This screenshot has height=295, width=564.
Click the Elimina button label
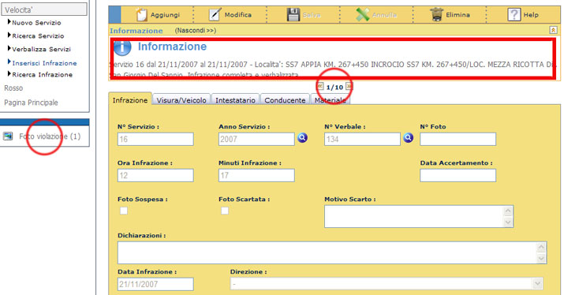click(x=458, y=15)
